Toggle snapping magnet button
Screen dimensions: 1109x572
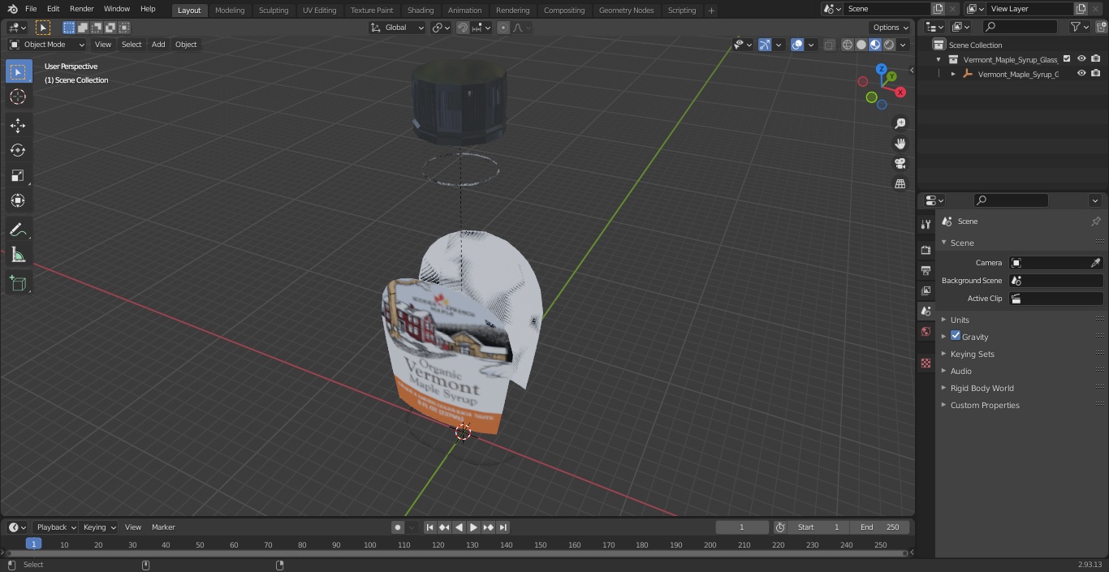[x=463, y=28]
